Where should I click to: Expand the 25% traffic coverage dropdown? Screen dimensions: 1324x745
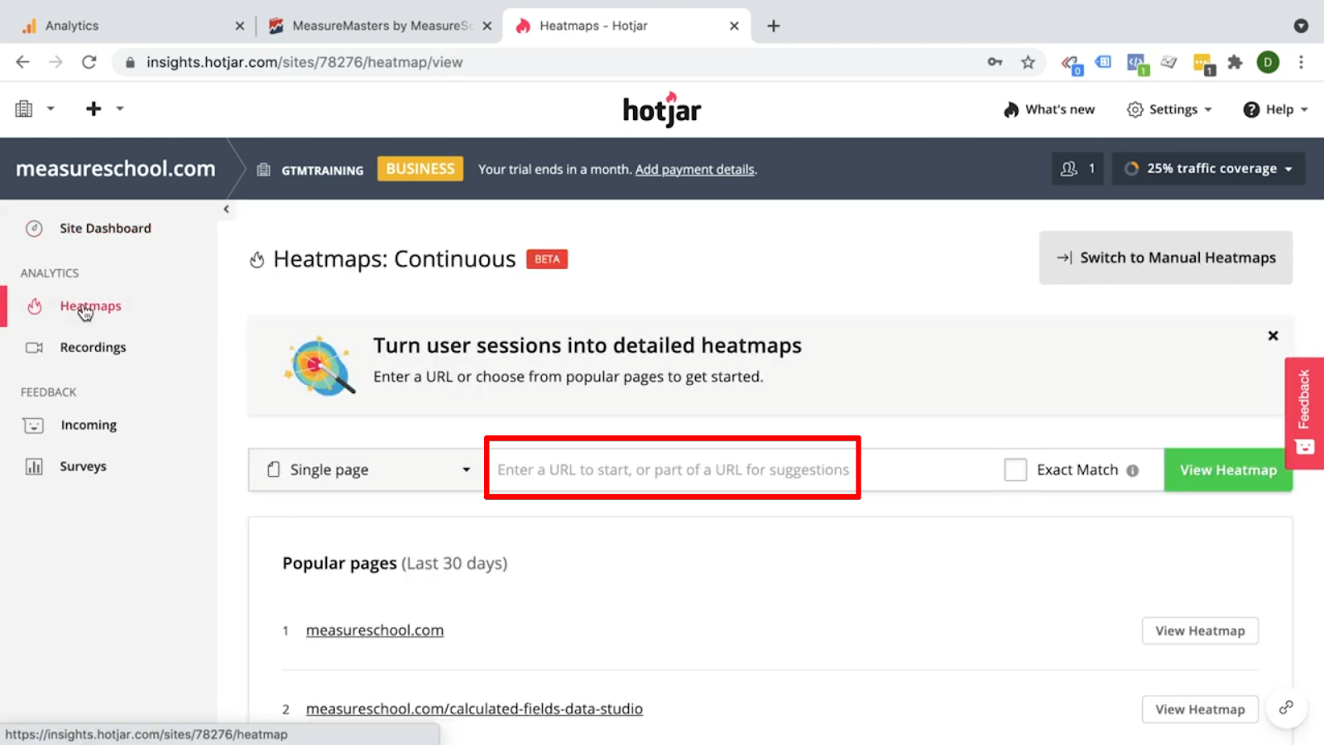1208,169
